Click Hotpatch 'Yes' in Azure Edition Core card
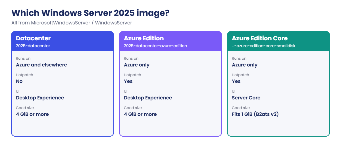 (236, 81)
